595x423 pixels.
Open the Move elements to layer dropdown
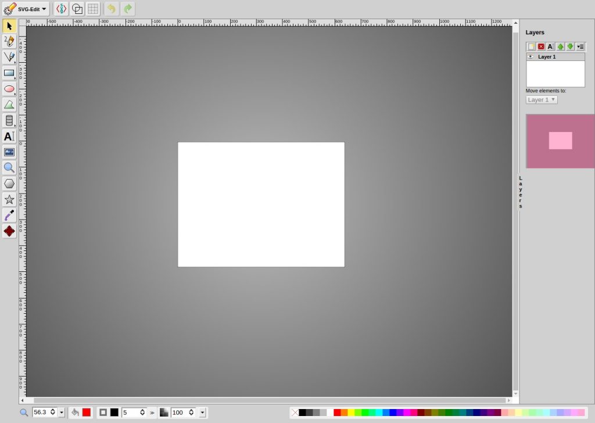click(541, 99)
